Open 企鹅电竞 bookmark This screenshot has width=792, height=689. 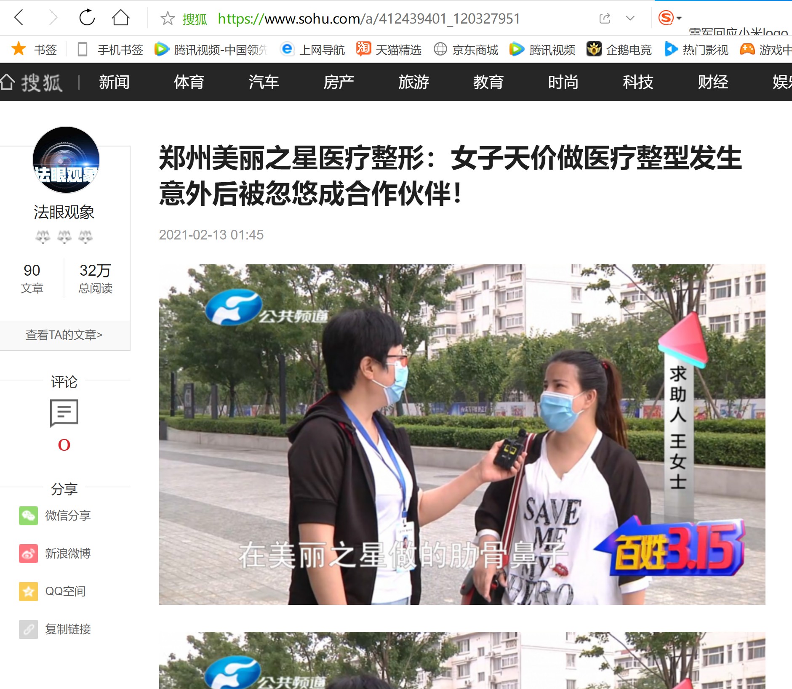click(x=619, y=50)
